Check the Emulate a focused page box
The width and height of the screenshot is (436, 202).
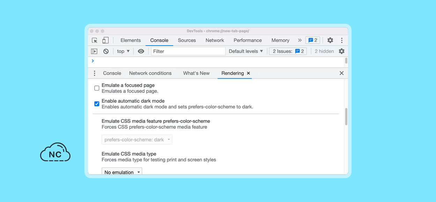click(x=97, y=88)
